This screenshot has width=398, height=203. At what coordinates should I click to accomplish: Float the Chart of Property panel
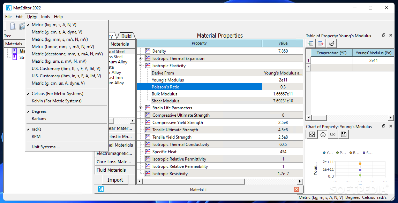coord(384,126)
